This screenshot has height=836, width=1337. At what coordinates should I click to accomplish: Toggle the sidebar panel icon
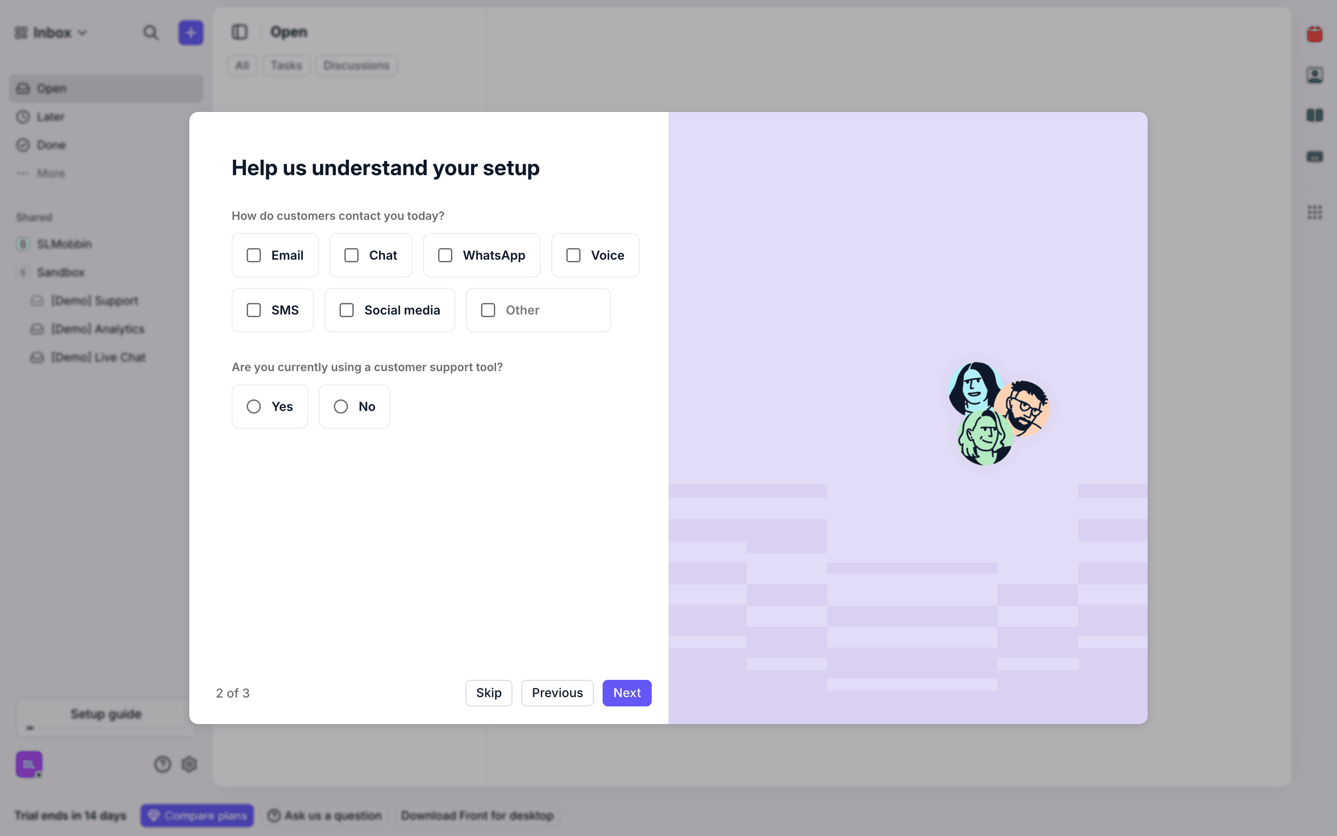click(x=239, y=32)
